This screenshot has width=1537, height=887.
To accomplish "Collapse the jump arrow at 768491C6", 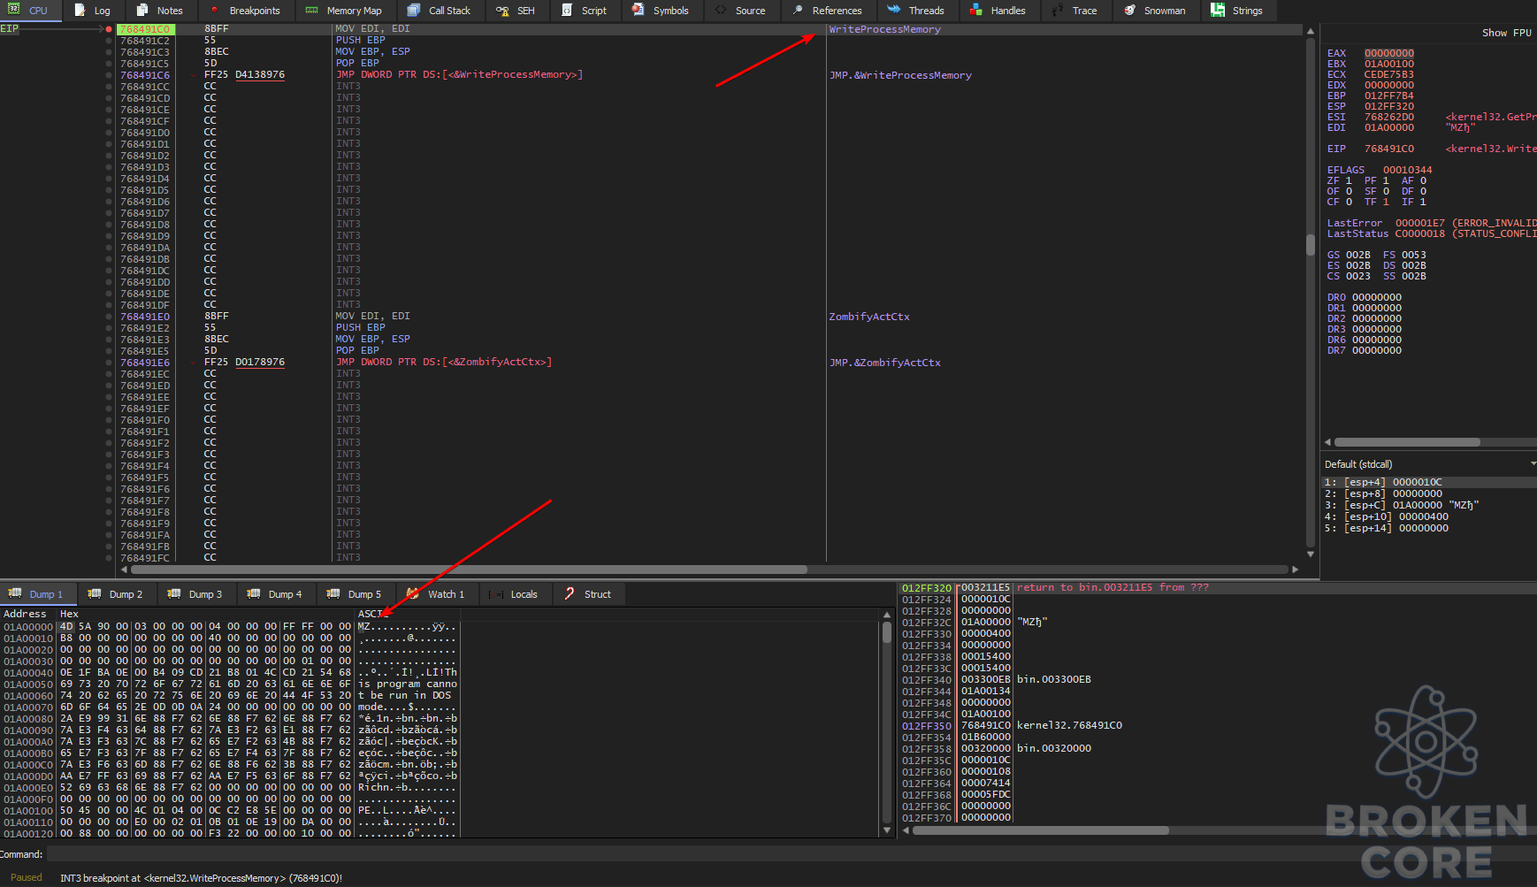I will (193, 75).
